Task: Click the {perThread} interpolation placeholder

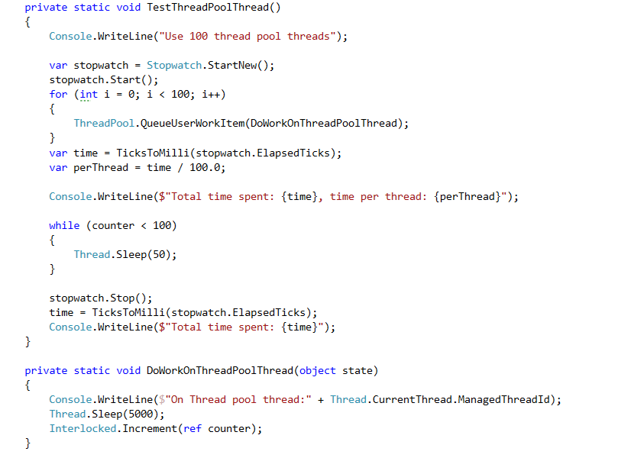Action: click(468, 197)
